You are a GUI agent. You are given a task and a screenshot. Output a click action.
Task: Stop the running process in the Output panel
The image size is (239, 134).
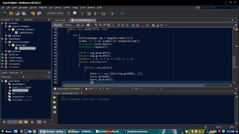tap(55, 107)
